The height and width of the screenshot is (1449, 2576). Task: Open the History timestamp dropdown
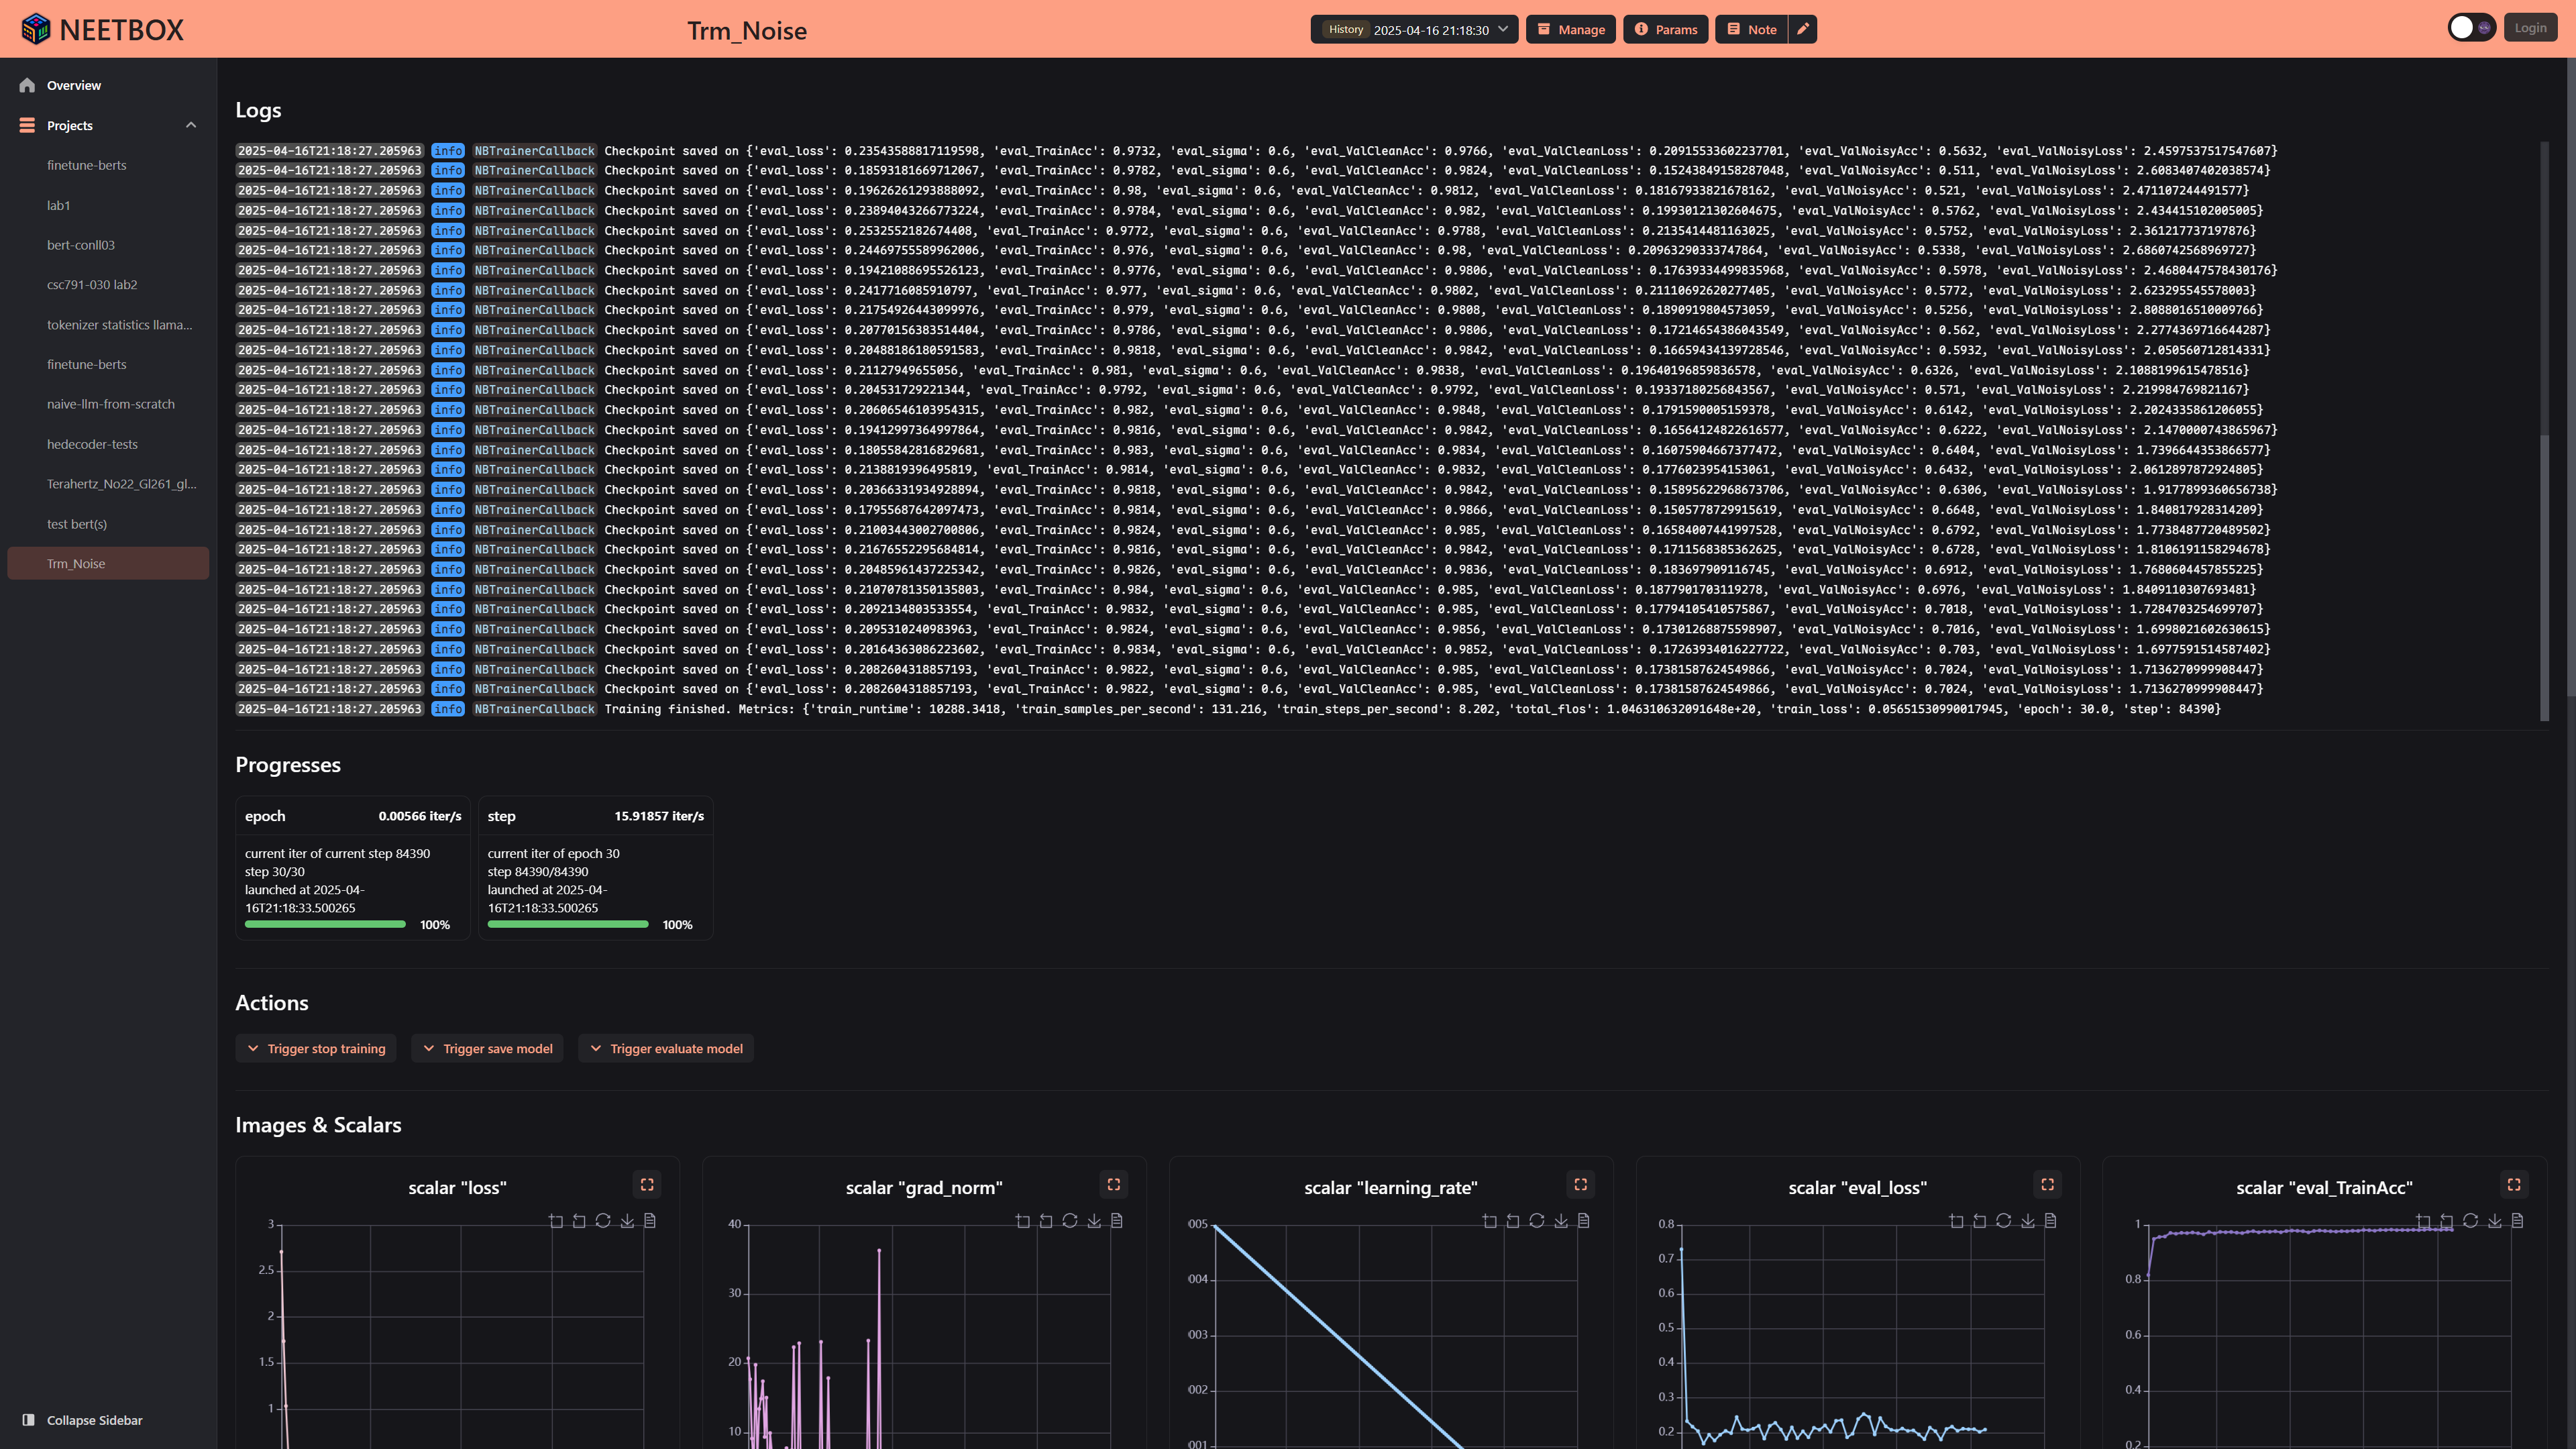(1414, 29)
